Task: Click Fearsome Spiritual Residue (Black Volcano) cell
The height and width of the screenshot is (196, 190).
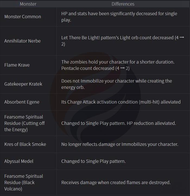Action: (24, 182)
